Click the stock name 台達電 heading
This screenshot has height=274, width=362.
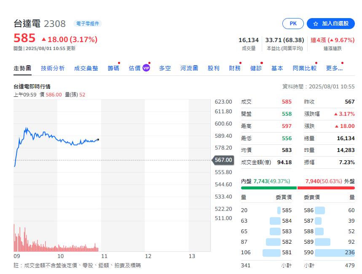click(x=27, y=24)
